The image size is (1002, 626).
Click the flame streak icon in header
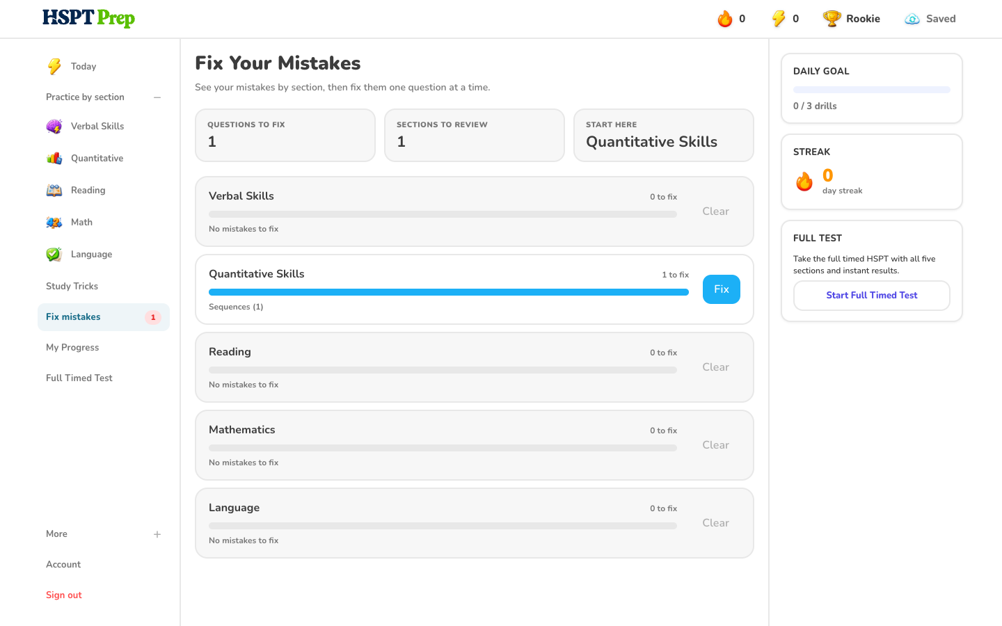pyautogui.click(x=725, y=19)
